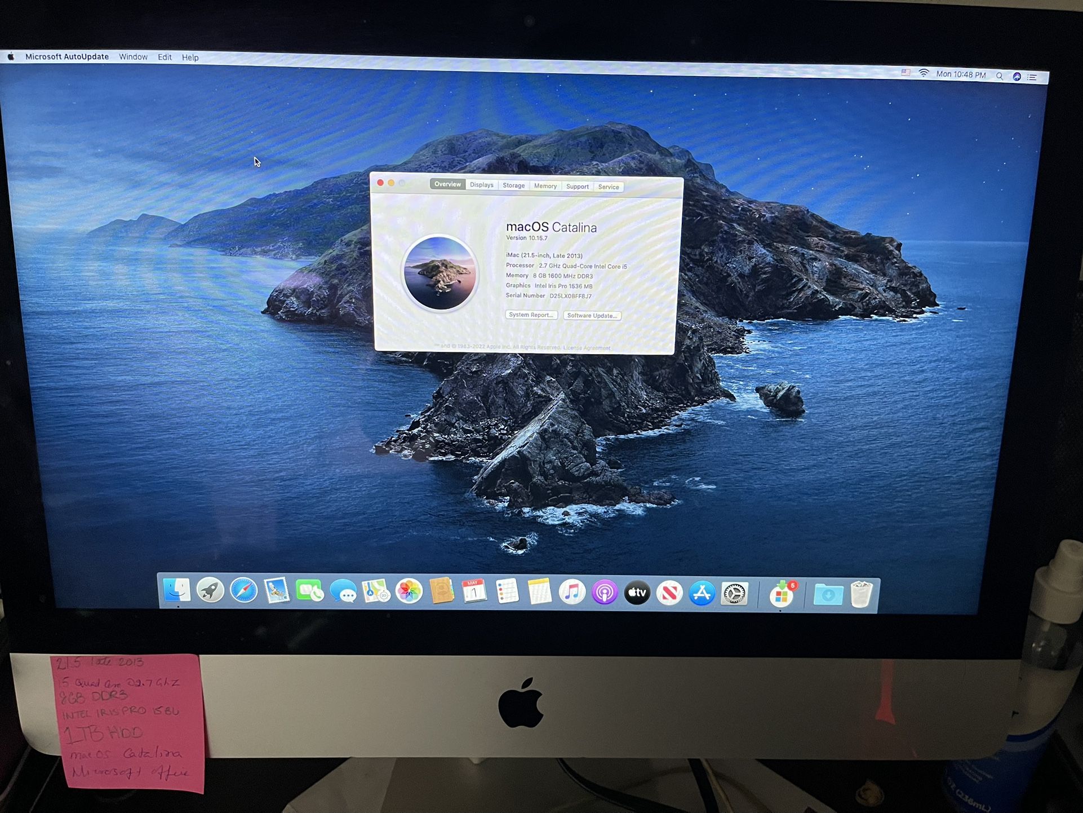Viewport: 1083px width, 813px height.
Task: Open the Notes app icon
Action: pos(539,593)
